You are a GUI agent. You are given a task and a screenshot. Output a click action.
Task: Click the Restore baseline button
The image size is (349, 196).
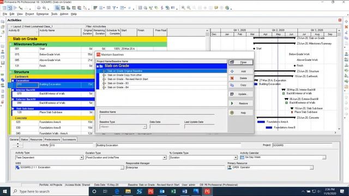pos(240,103)
